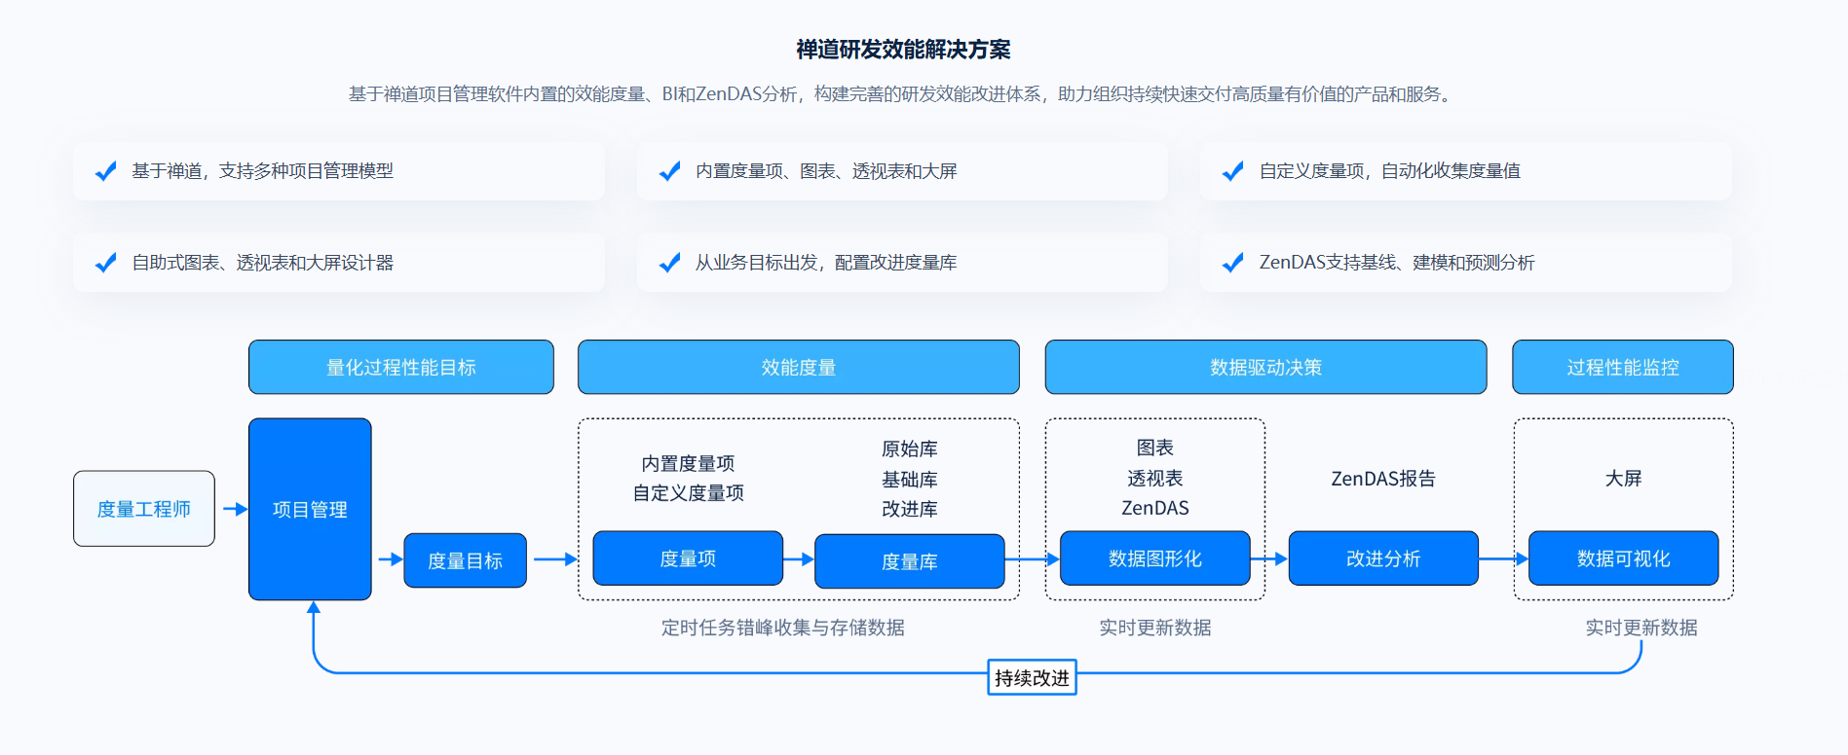Image resolution: width=1848 pixels, height=755 pixels.
Task: Click checkmark icon beside 内置度量项、图表、透视表和大屏
Action: (670, 171)
